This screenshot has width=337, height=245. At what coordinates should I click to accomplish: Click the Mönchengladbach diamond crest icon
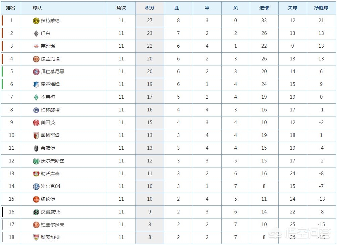click(36, 33)
